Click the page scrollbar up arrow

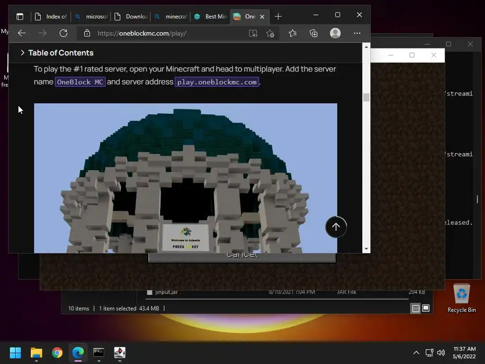366,47
